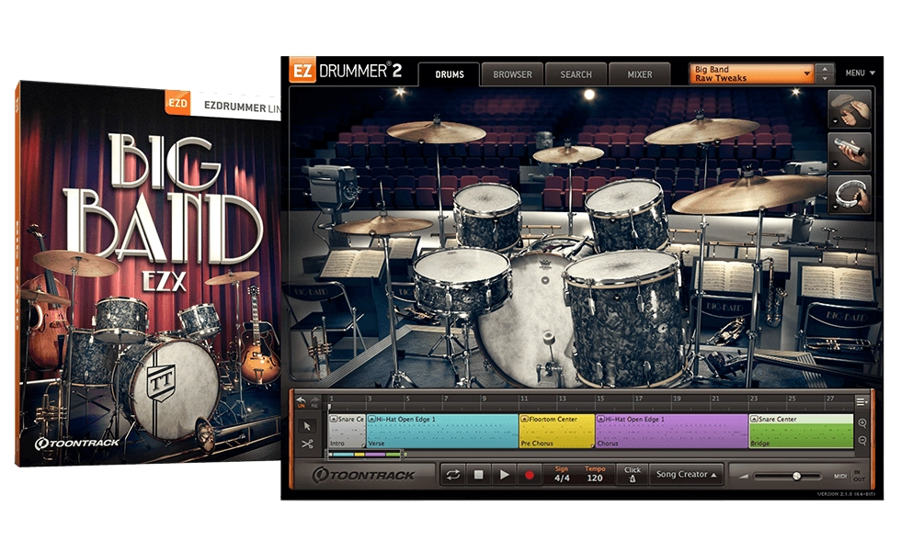Image resolution: width=901 pixels, height=551 pixels.
Task: Hit the large ride cymbal on right
Action: point(750,192)
